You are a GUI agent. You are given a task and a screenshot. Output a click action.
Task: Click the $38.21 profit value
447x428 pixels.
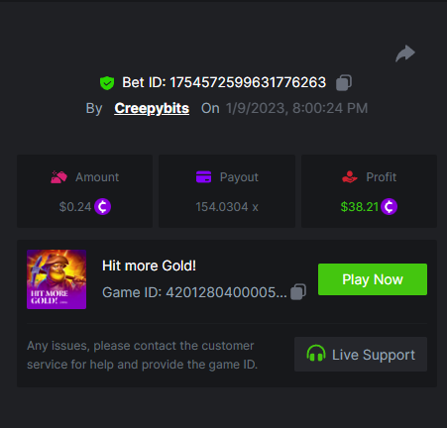[x=360, y=207]
